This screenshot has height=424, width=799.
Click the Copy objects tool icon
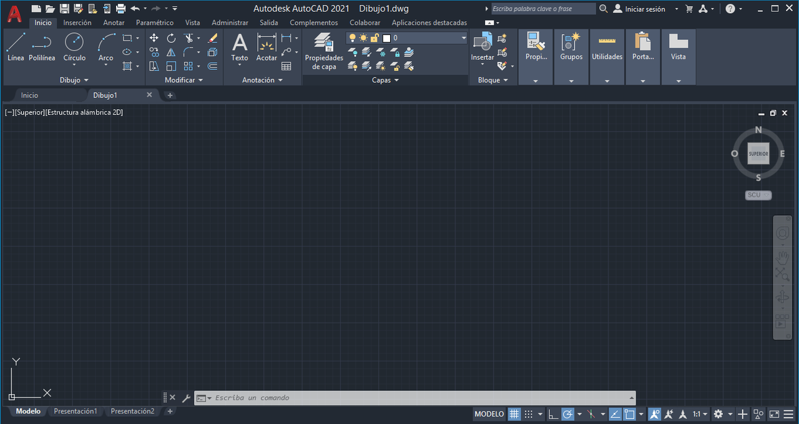point(154,52)
